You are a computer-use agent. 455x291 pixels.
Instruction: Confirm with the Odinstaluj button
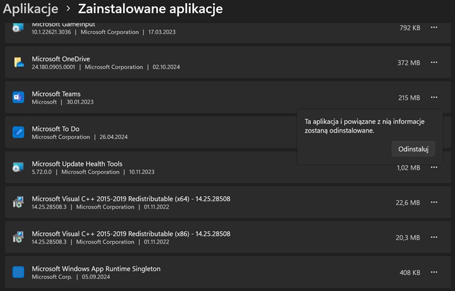pyautogui.click(x=413, y=149)
